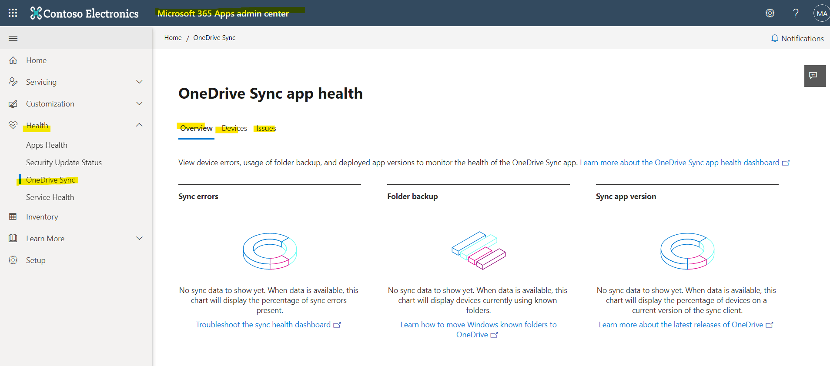
Task: Click the OneDrive Sync app health heading
Action: pyautogui.click(x=271, y=93)
